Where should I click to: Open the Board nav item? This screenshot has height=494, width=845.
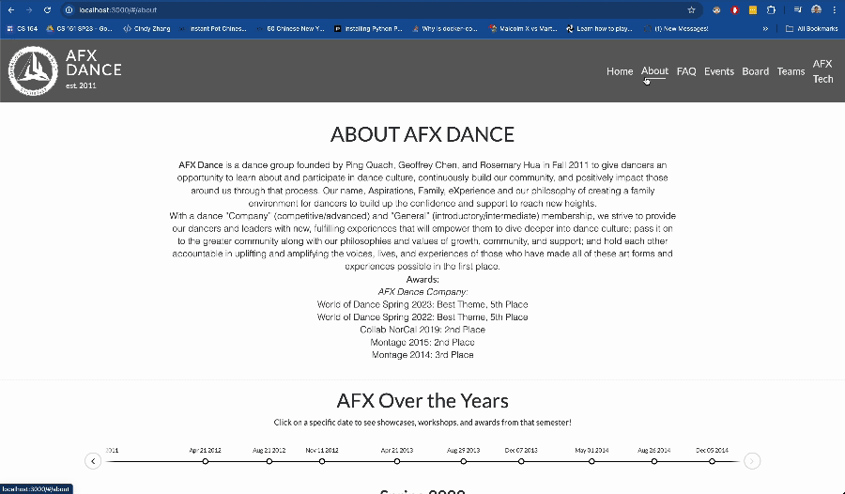point(755,71)
